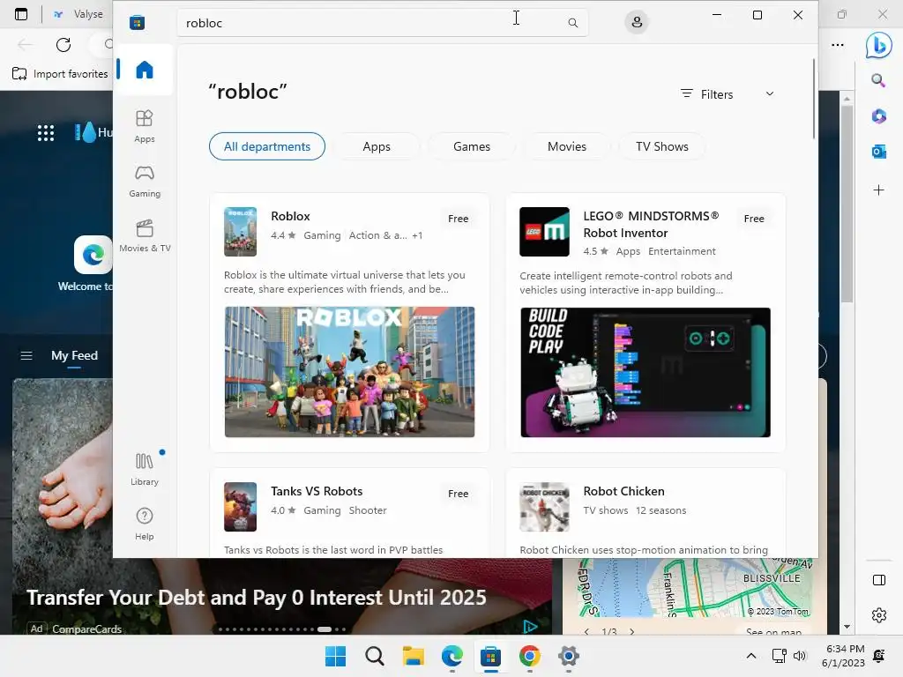This screenshot has width=903, height=677.
Task: Click the LEGO MINDSTORMS app icon
Action: click(544, 232)
